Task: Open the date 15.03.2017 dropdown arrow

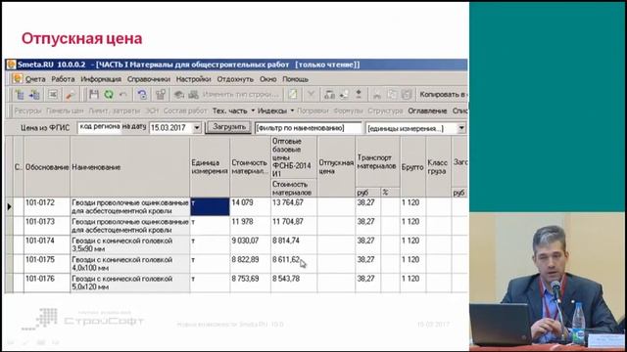Action: coord(197,128)
